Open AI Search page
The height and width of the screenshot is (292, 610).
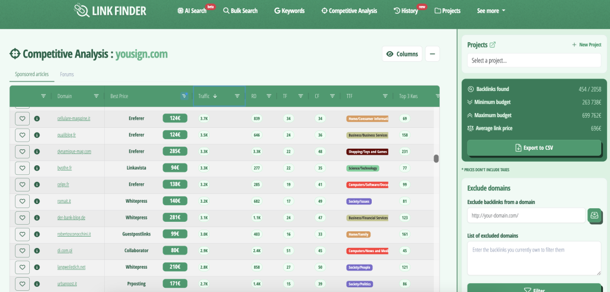192,11
